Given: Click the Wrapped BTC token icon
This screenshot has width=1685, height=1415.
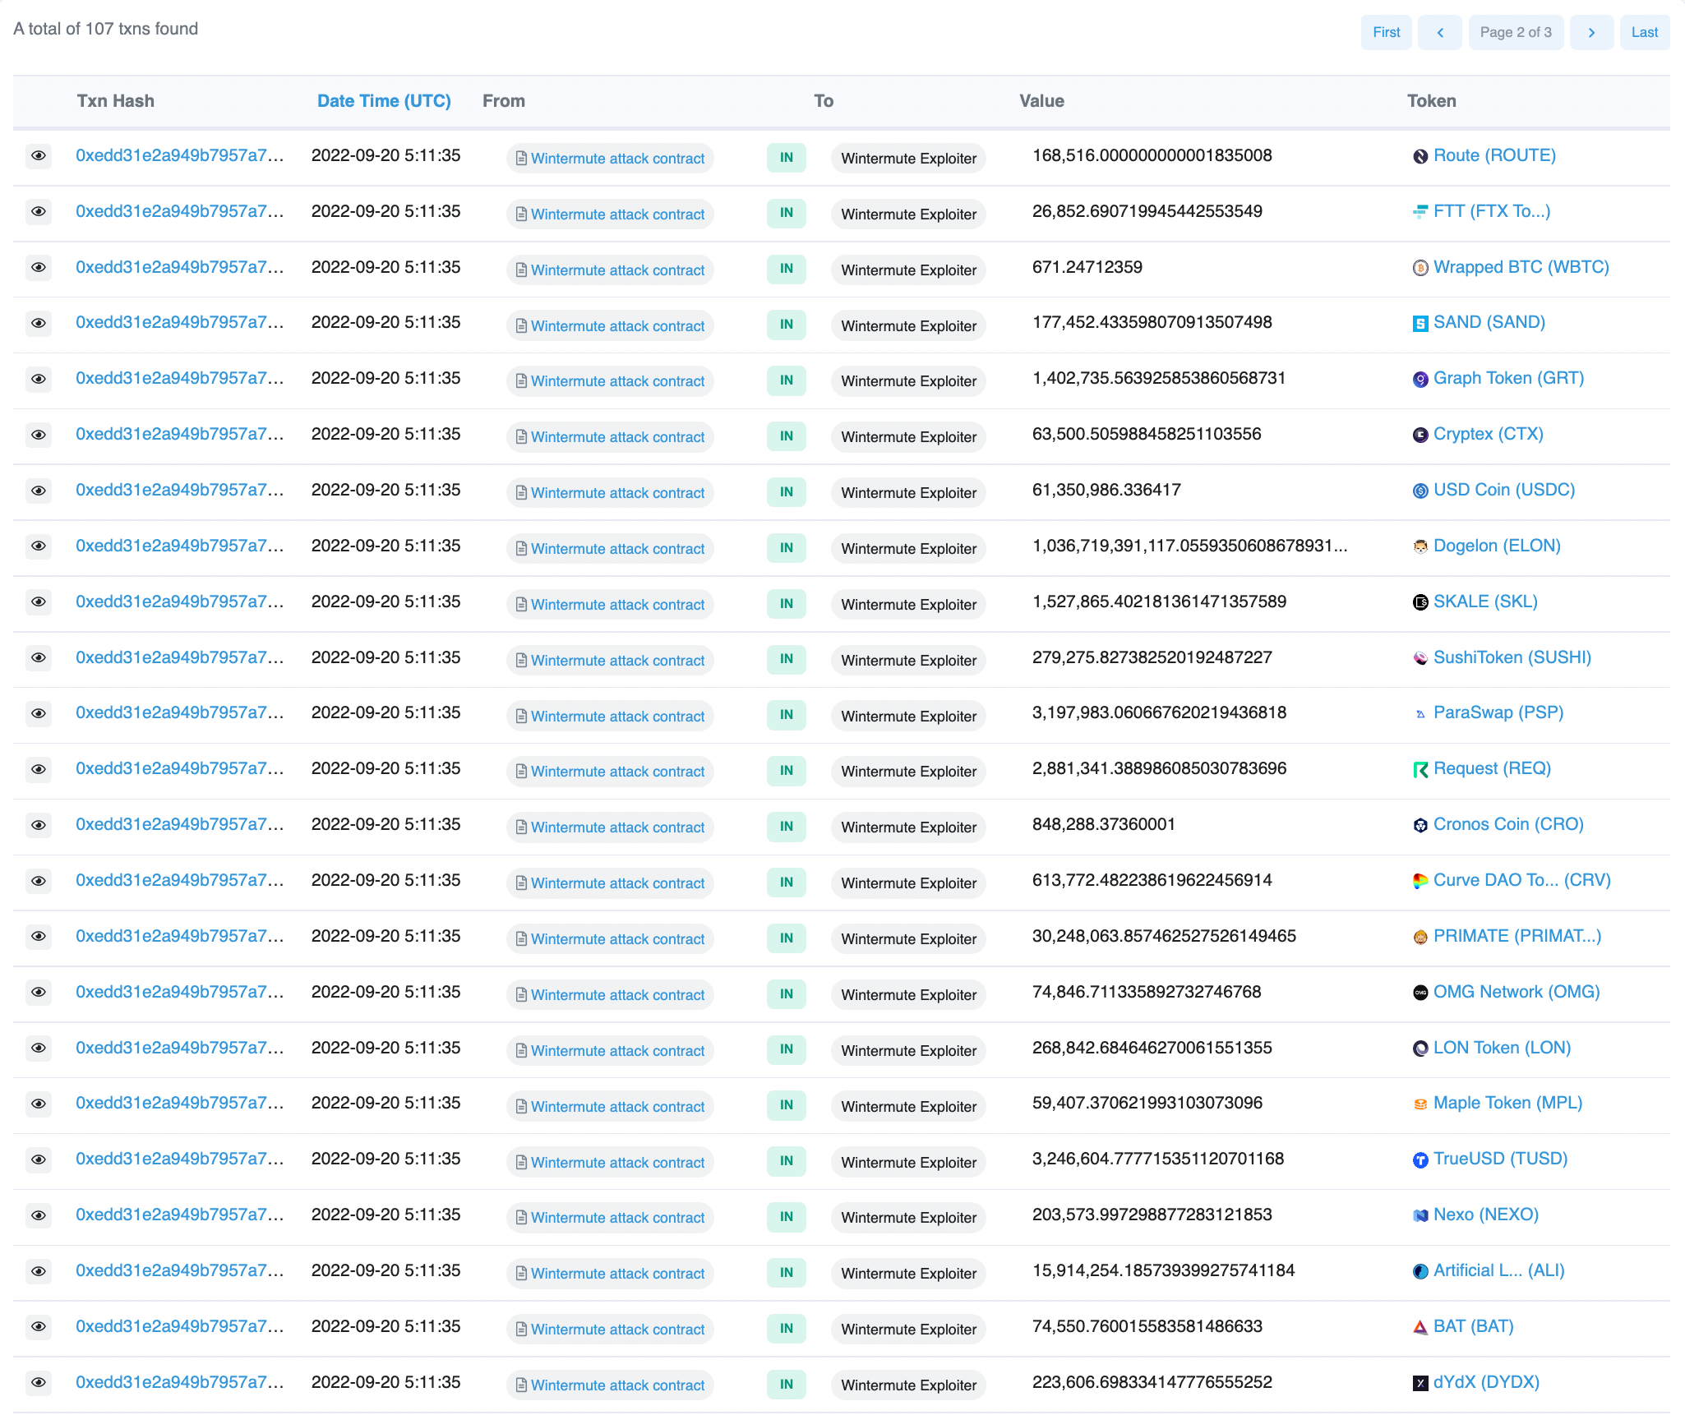Looking at the screenshot, I should pos(1420,268).
